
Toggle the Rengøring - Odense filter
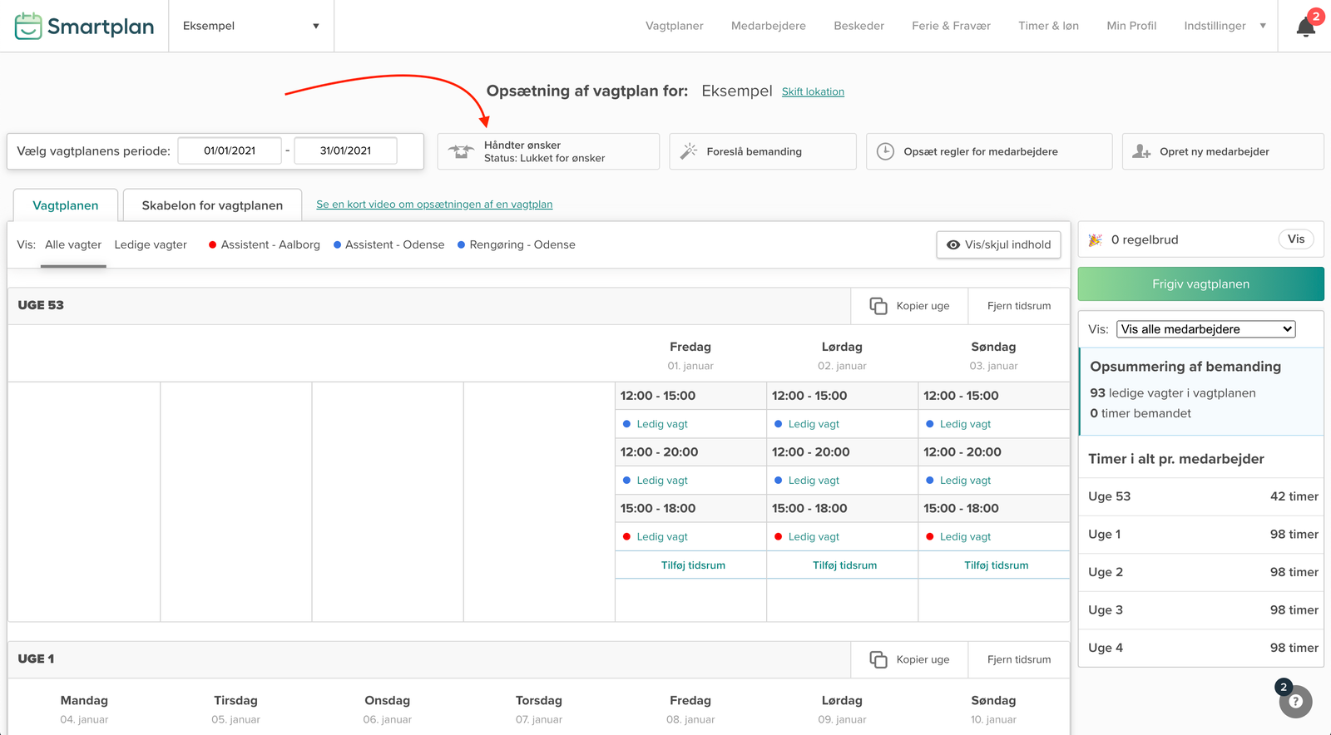coord(517,244)
